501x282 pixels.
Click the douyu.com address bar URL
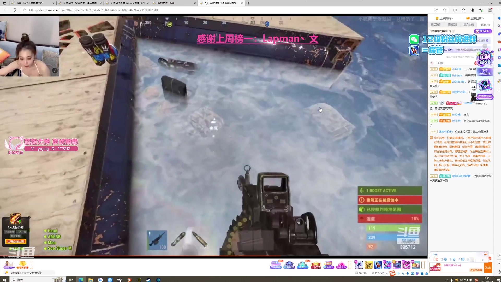pyautogui.click(x=93, y=10)
